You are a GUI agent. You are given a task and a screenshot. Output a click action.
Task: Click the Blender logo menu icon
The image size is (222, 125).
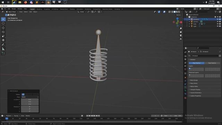[2, 9]
